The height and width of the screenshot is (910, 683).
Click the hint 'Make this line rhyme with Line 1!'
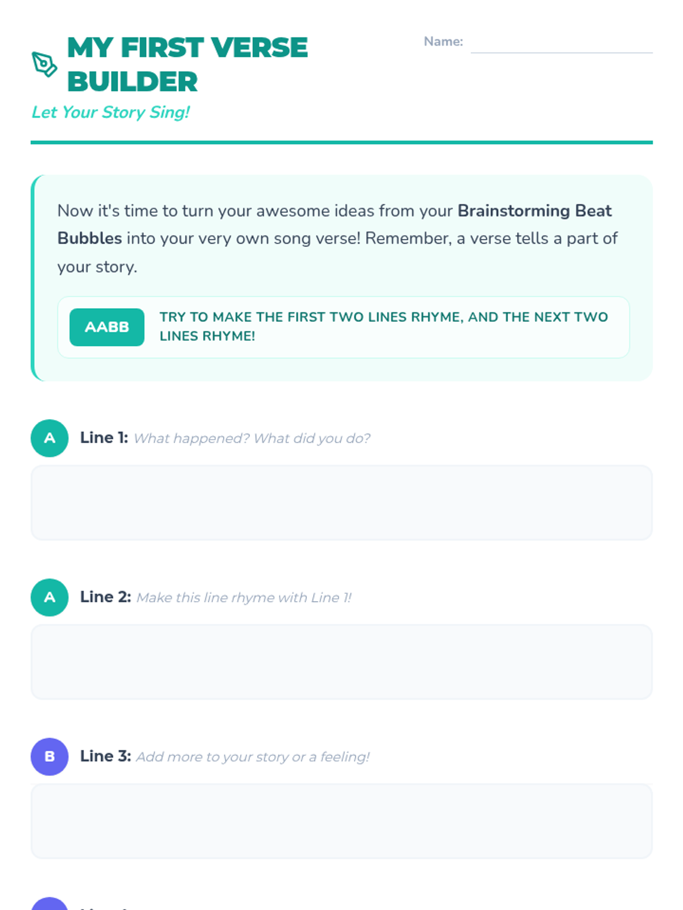click(244, 598)
